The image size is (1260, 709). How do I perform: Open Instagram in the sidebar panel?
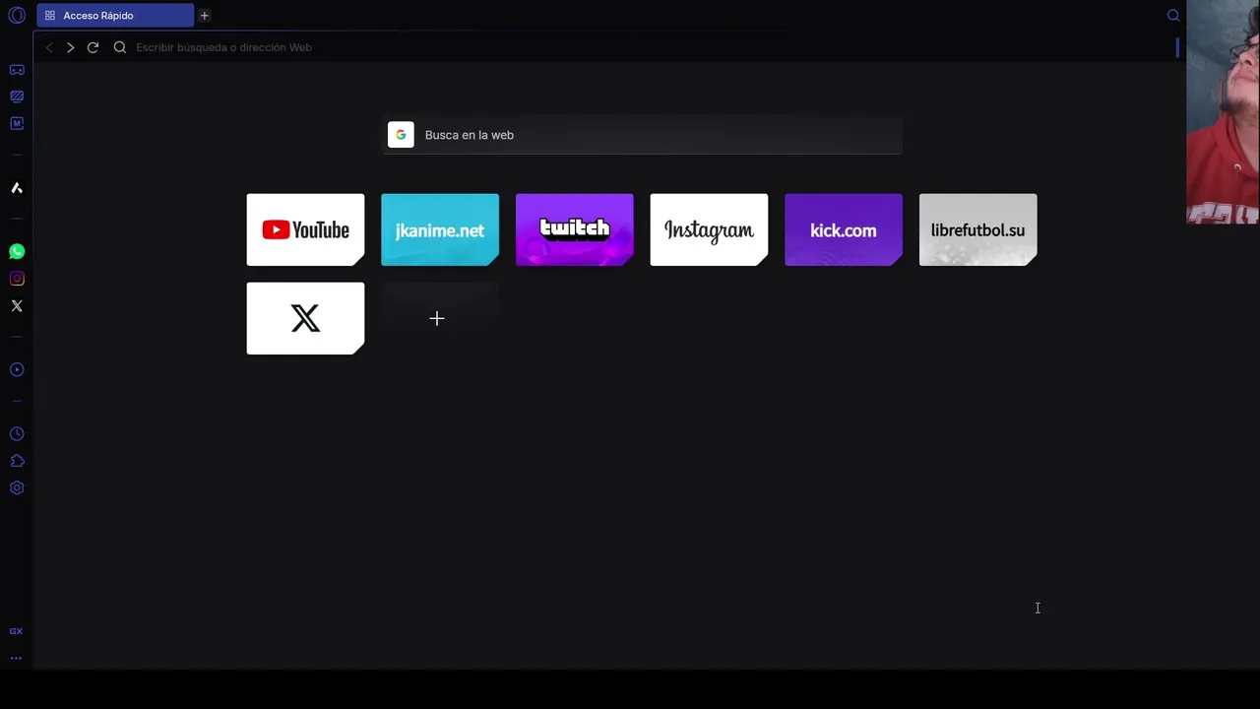pyautogui.click(x=17, y=279)
